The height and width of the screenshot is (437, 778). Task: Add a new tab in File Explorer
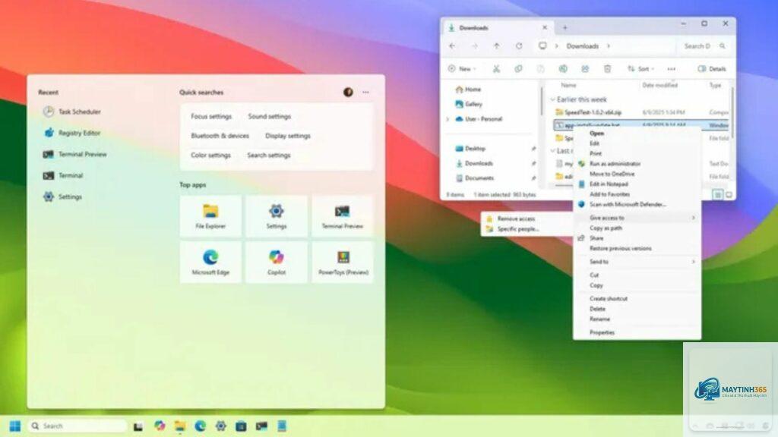[x=565, y=28]
